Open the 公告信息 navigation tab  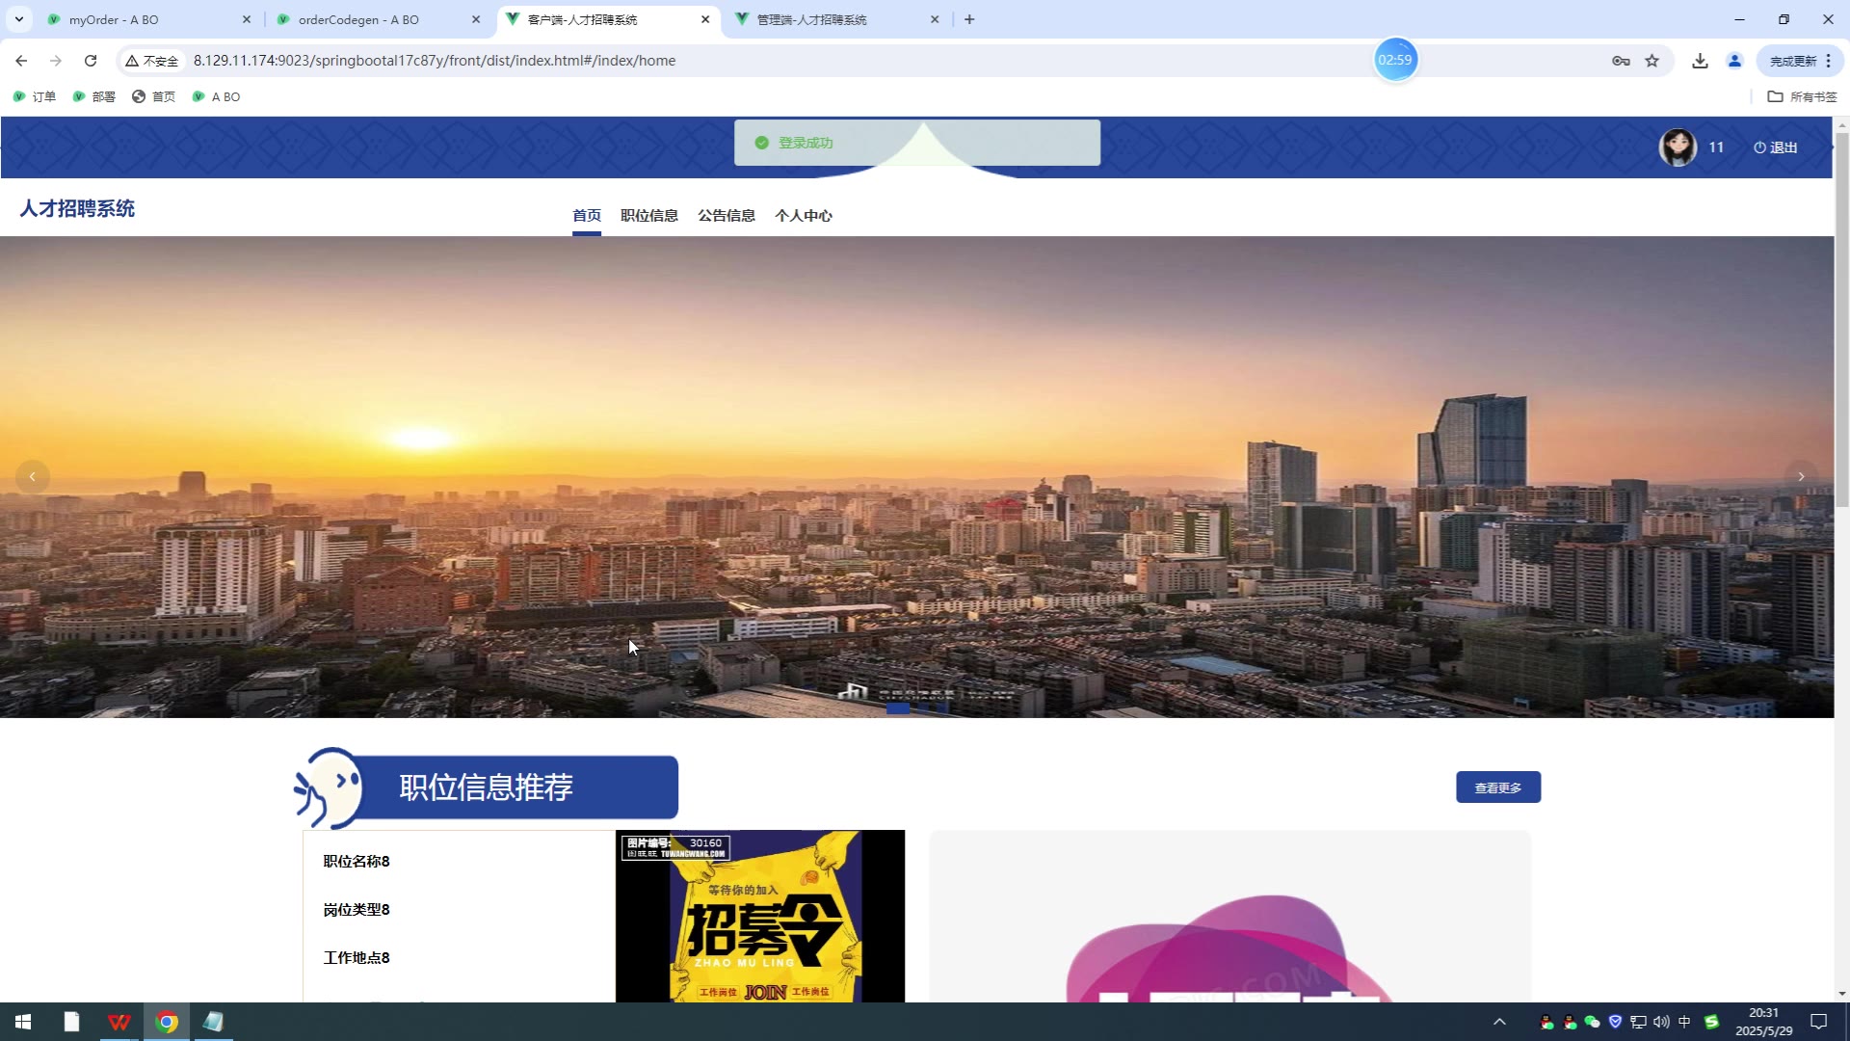click(x=726, y=216)
